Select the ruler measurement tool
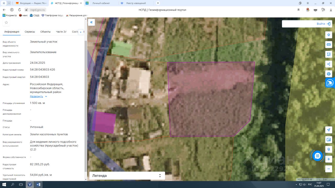The image size is (335, 188). 329,44
